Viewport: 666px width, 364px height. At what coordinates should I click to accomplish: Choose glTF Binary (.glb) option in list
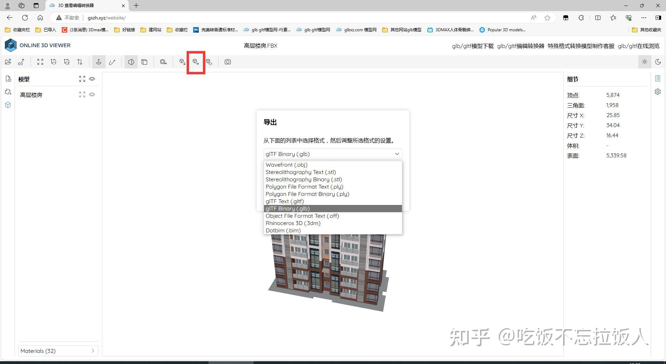point(333,208)
